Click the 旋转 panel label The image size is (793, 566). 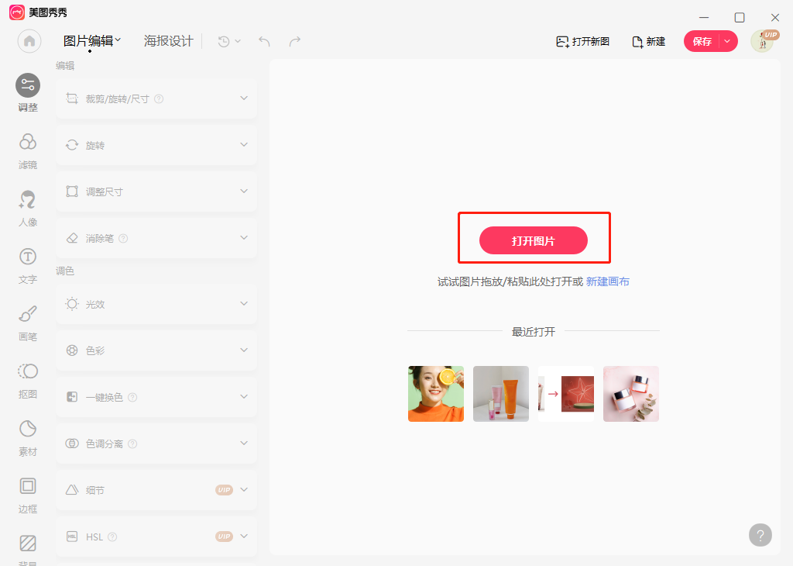(x=95, y=145)
